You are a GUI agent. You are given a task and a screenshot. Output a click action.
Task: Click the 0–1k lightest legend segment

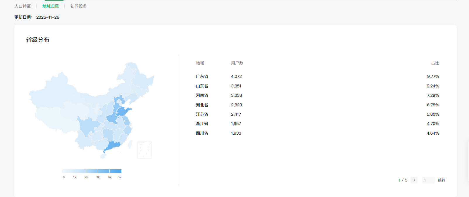click(x=68, y=171)
